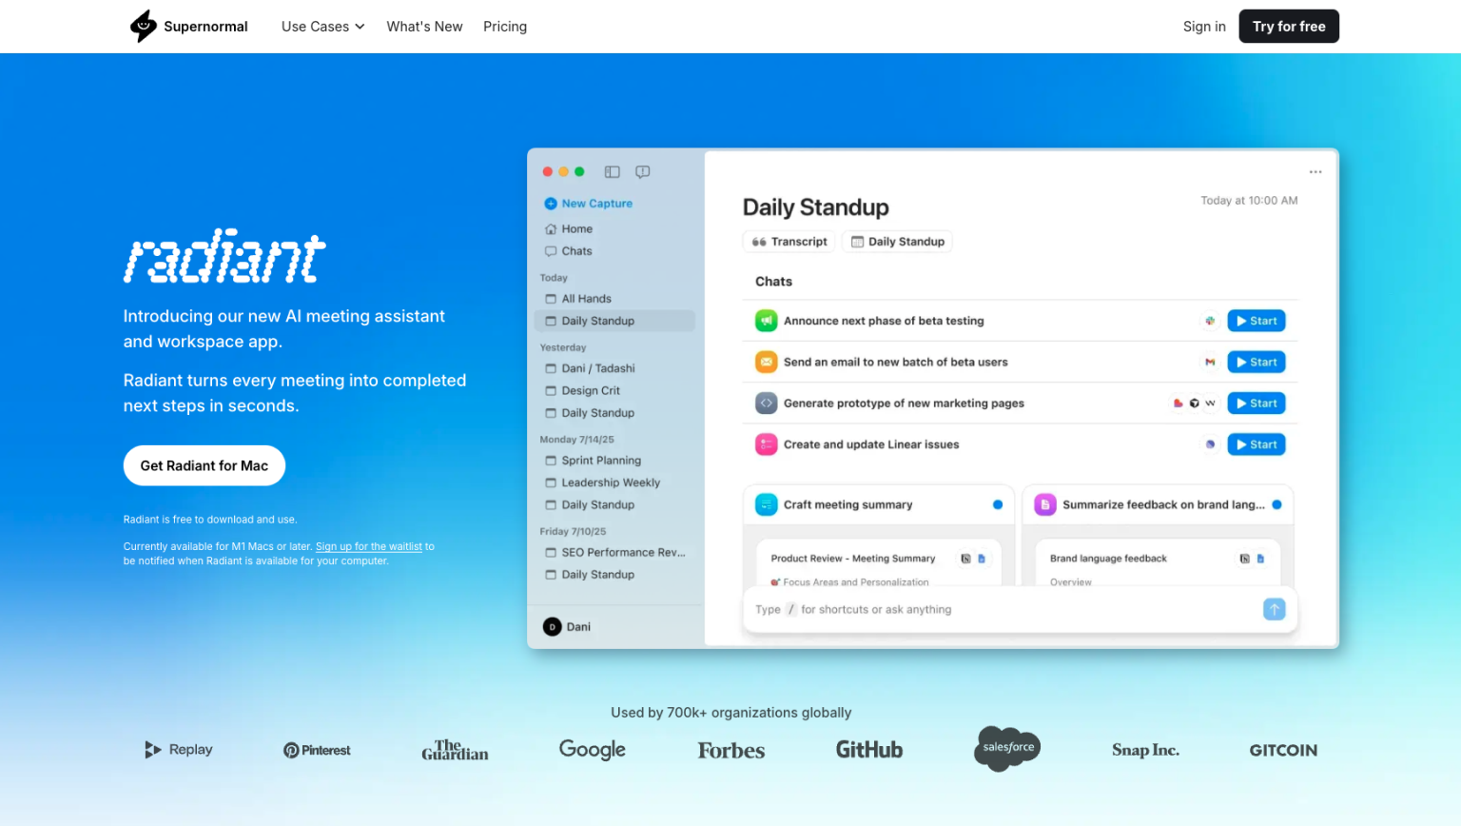Click the pink Linear issues task icon
Screen dimensions: 1461x826
(x=767, y=444)
